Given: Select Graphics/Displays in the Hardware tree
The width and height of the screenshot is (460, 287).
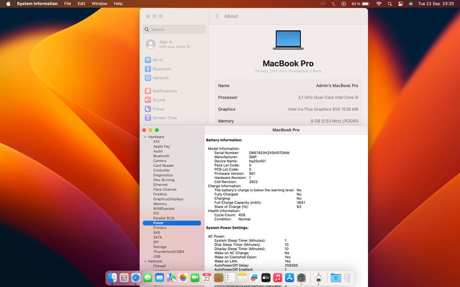Looking at the screenshot, I should [168, 199].
